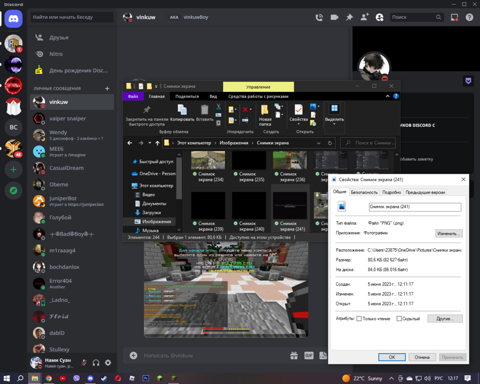Open pinned messages in Discord
This screenshot has width=480, height=384.
click(349, 17)
